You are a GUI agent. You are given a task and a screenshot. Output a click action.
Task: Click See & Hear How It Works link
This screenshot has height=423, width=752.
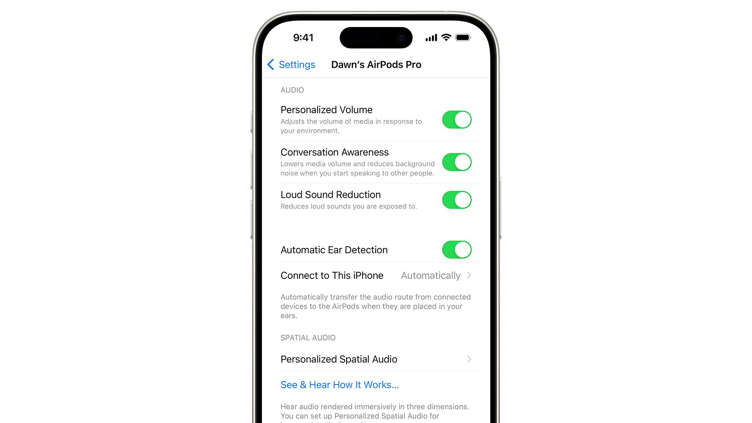click(x=339, y=385)
